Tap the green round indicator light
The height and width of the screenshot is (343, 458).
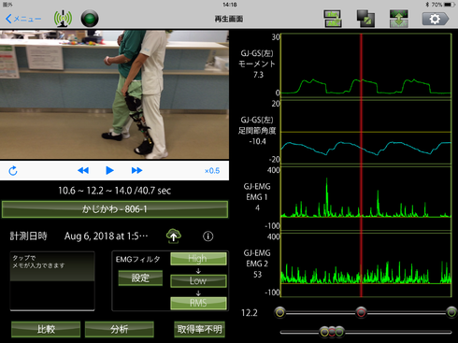point(90,19)
